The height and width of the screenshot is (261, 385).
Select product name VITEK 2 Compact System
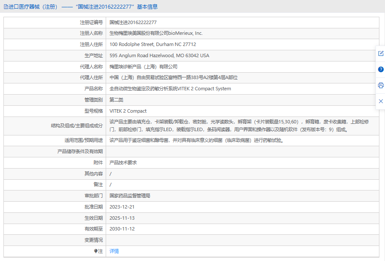point(170,89)
